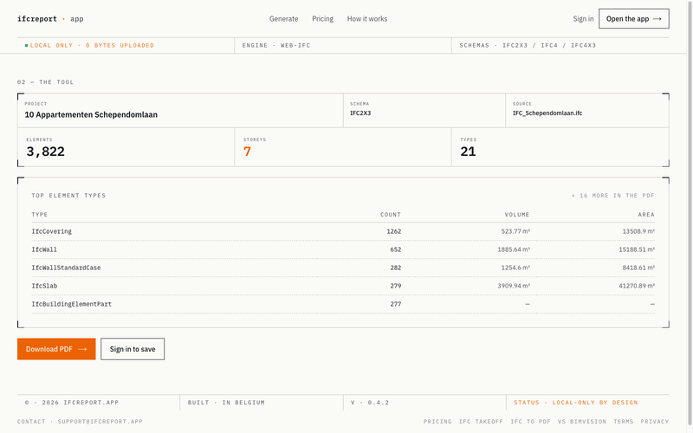Click the Sign in link

[583, 19]
